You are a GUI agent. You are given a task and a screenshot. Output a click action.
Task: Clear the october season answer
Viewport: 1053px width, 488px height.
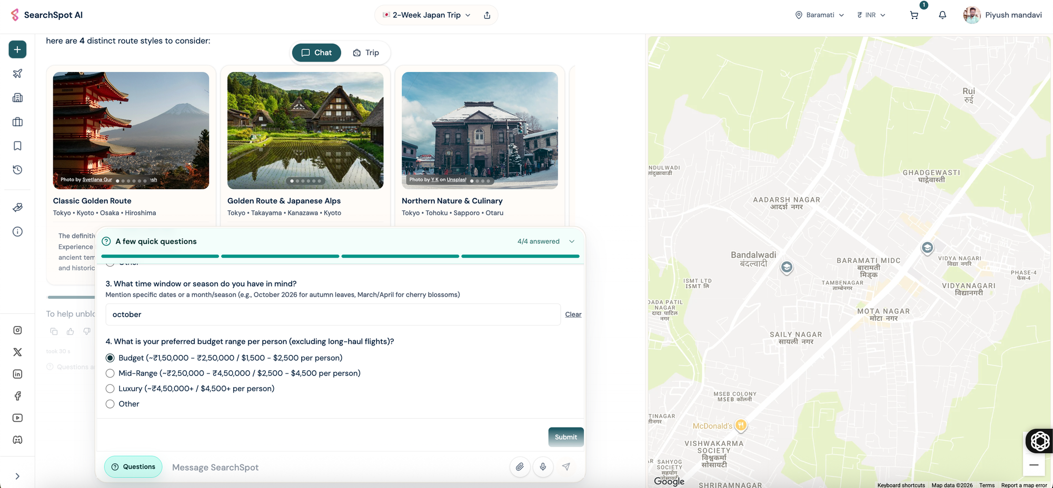pyautogui.click(x=573, y=314)
